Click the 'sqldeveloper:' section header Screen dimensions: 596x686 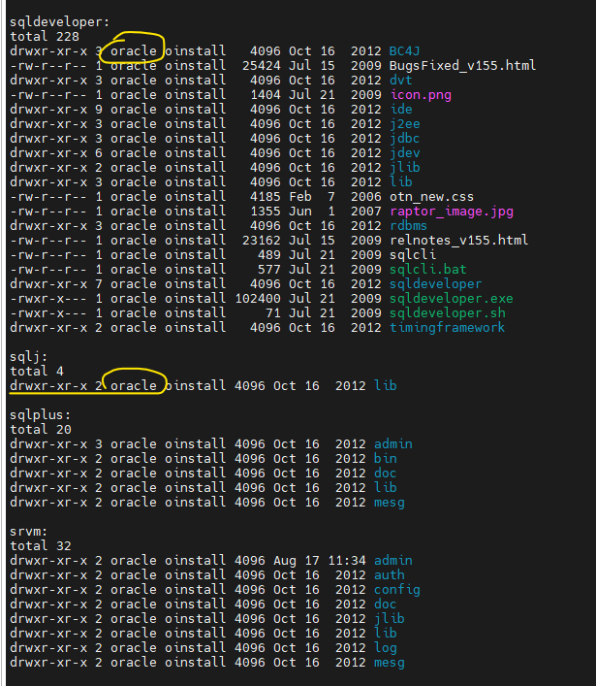point(59,22)
